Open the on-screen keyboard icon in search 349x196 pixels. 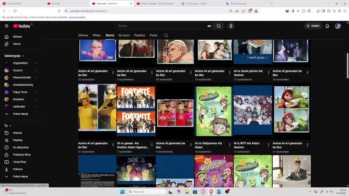click(209, 26)
